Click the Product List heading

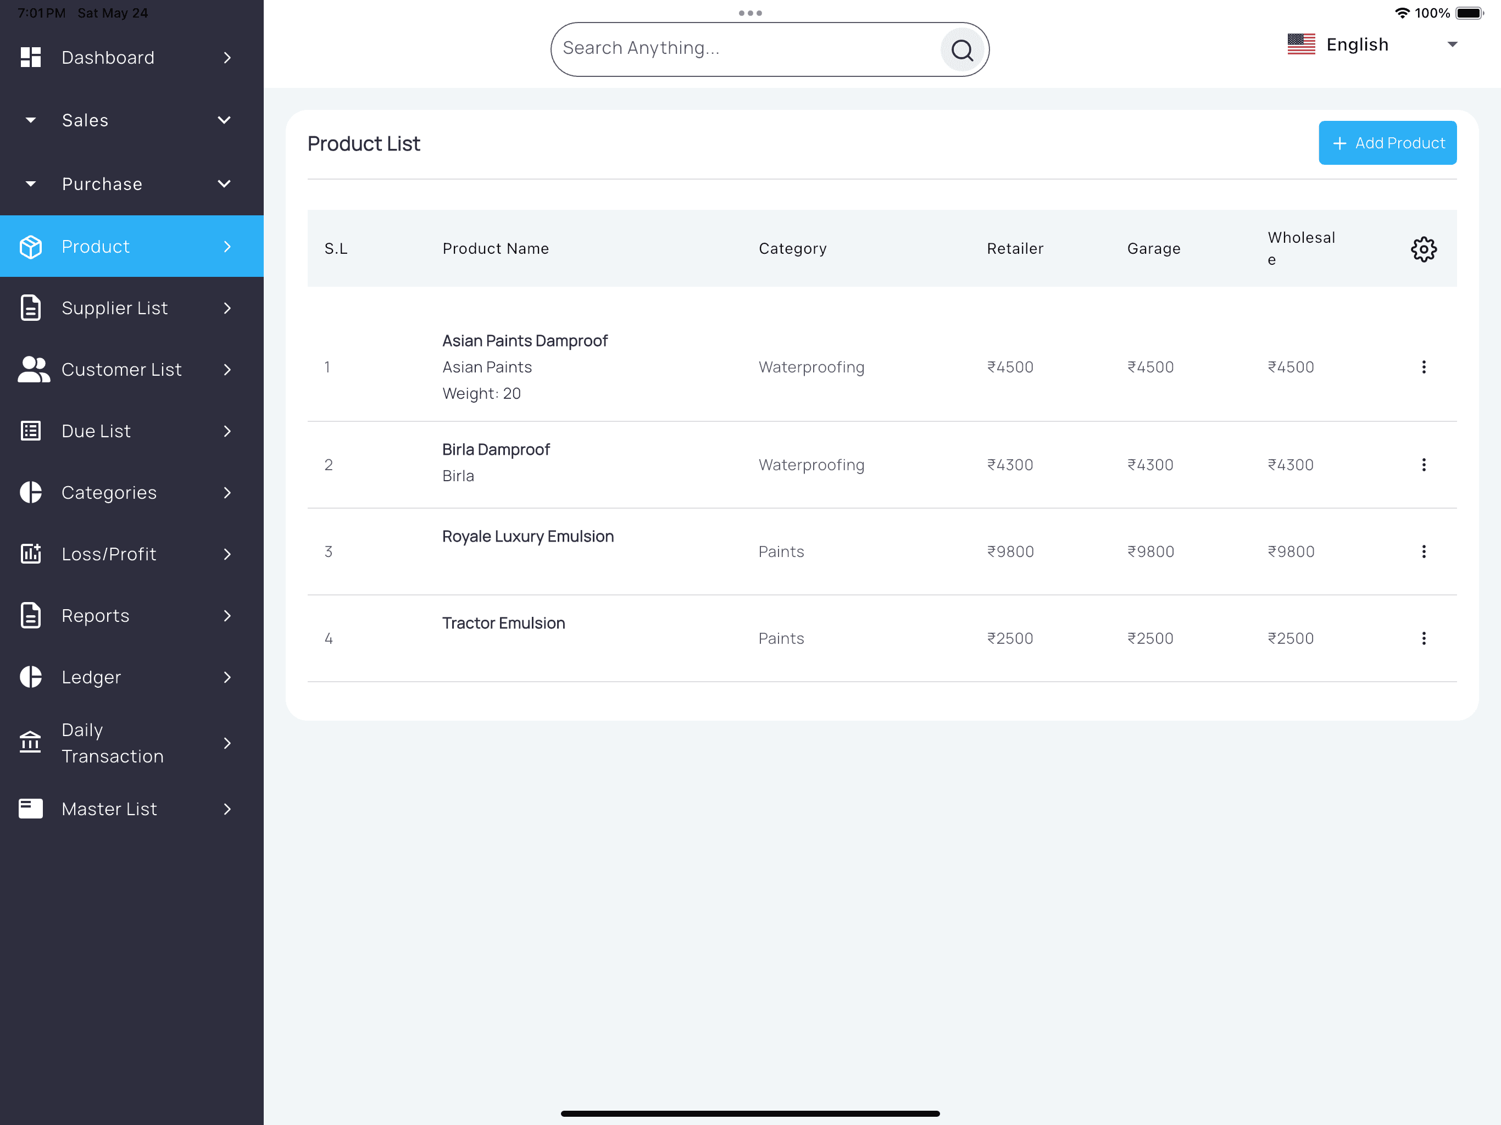(364, 144)
